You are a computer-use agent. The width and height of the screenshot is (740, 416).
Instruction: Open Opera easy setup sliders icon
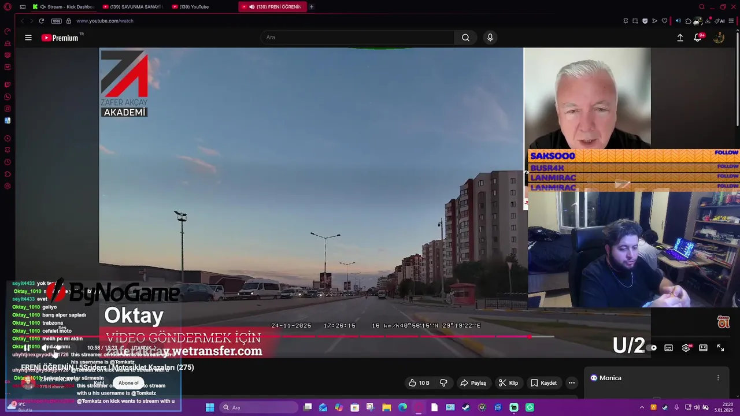point(731,21)
